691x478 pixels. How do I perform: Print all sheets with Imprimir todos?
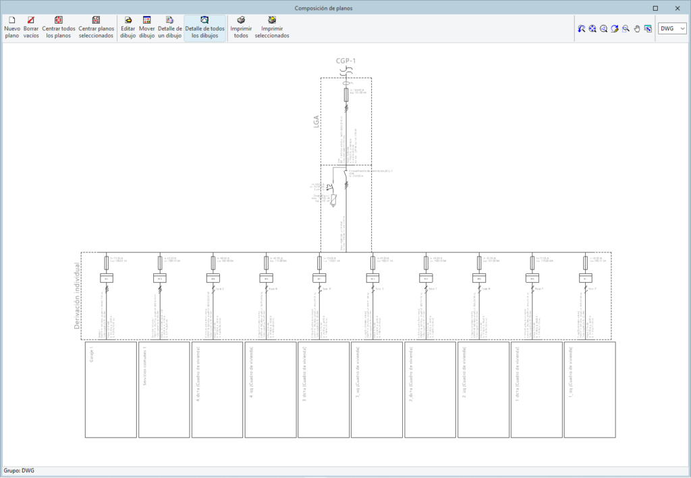(x=241, y=28)
